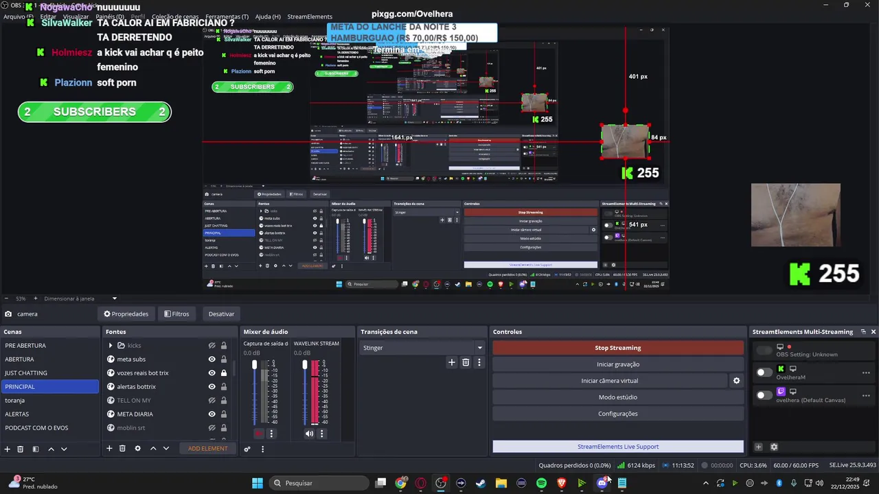Open Captura de saída channel options dots

pyautogui.click(x=271, y=433)
